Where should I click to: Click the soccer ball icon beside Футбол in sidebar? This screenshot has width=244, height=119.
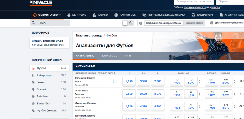(33, 68)
